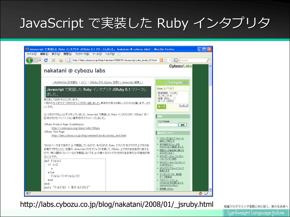Click the scrollbar up arrow

coord(210,66)
